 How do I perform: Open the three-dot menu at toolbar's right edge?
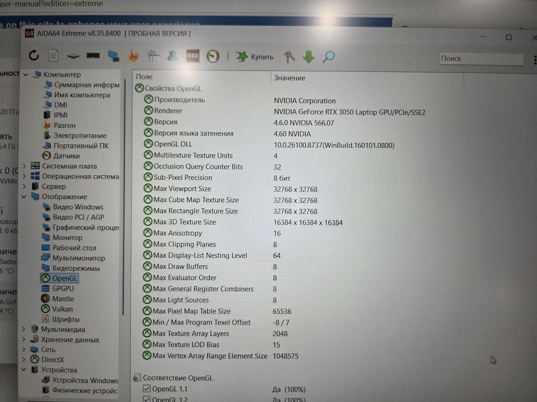tap(535, 60)
